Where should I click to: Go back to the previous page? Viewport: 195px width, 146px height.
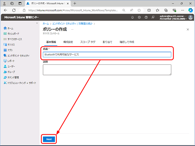[x=5, y=10]
